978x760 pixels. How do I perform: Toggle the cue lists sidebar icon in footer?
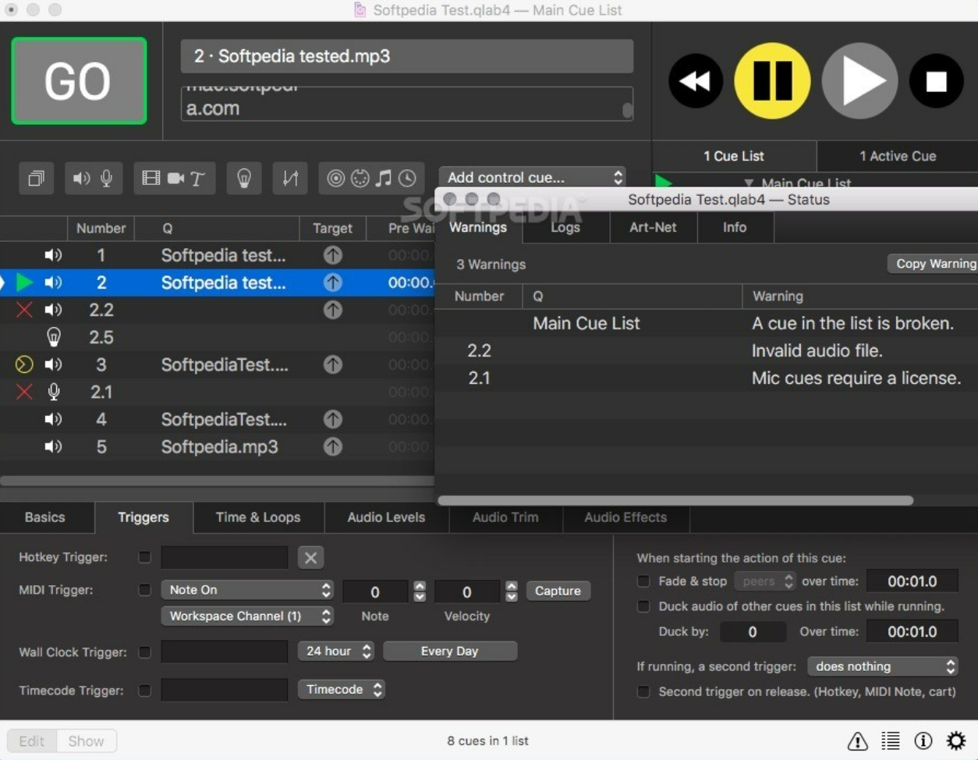point(891,740)
